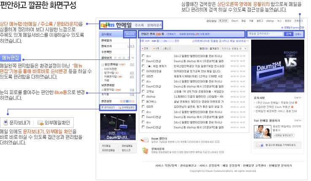Click the 삭제 delete button
The image size is (311, 181).
click(156, 49)
